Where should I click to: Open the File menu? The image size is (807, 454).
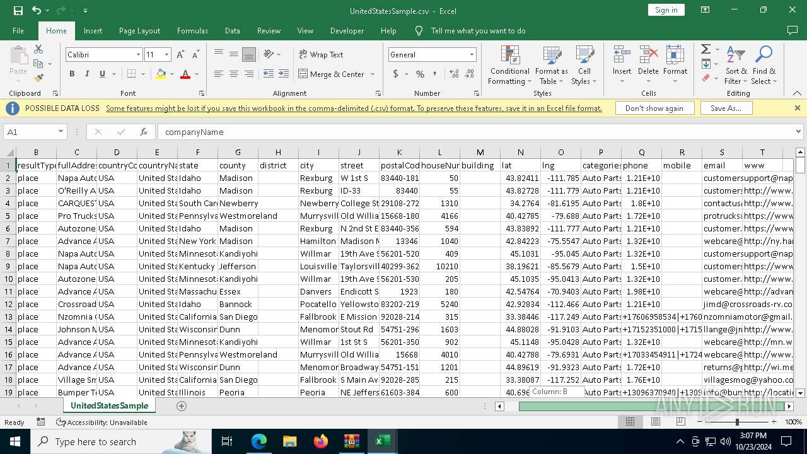pos(18,31)
